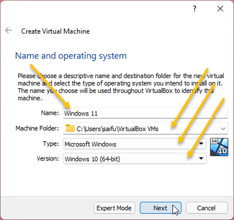Click the 'Type:' label
The width and height of the screenshot is (234, 220).
(51, 144)
